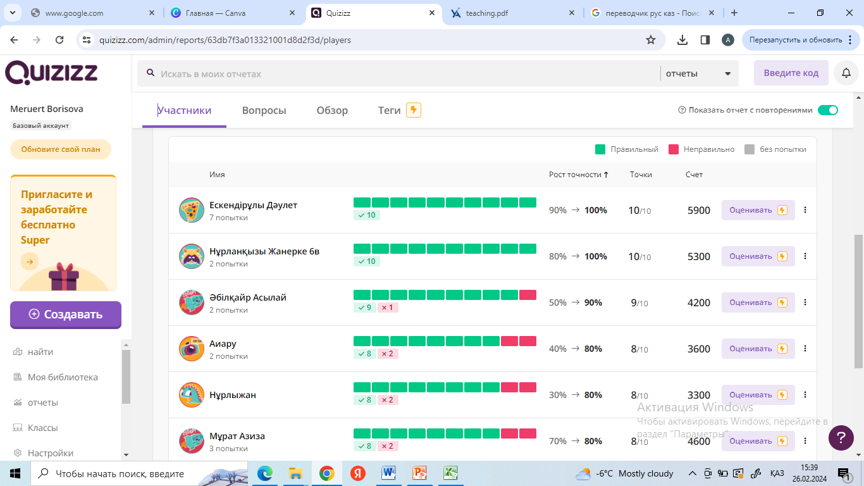Click the Quizizz logo
Viewport: 864px width, 486px height.
pos(52,73)
